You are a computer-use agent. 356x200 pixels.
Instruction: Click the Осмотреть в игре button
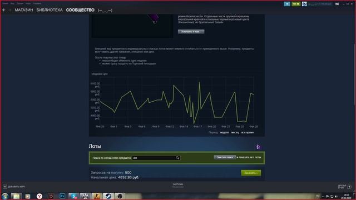click(x=191, y=32)
